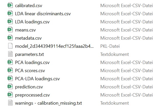
Task: Click the text document icon of parameters.txt
Action: 10,54
